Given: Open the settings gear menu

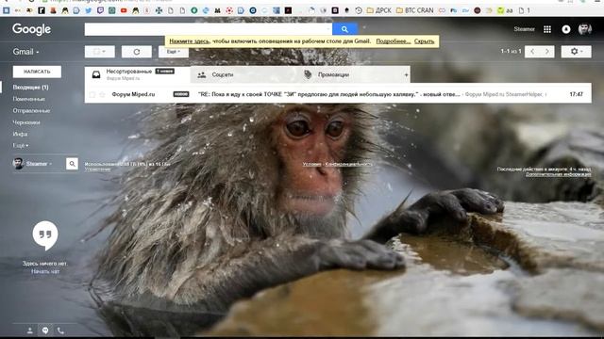Looking at the screenshot, I should (x=576, y=52).
